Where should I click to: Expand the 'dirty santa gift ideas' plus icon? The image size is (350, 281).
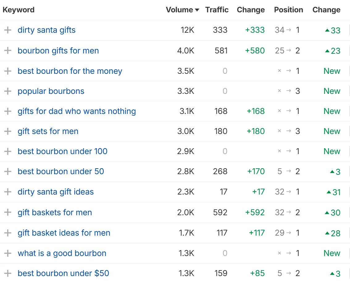point(8,192)
